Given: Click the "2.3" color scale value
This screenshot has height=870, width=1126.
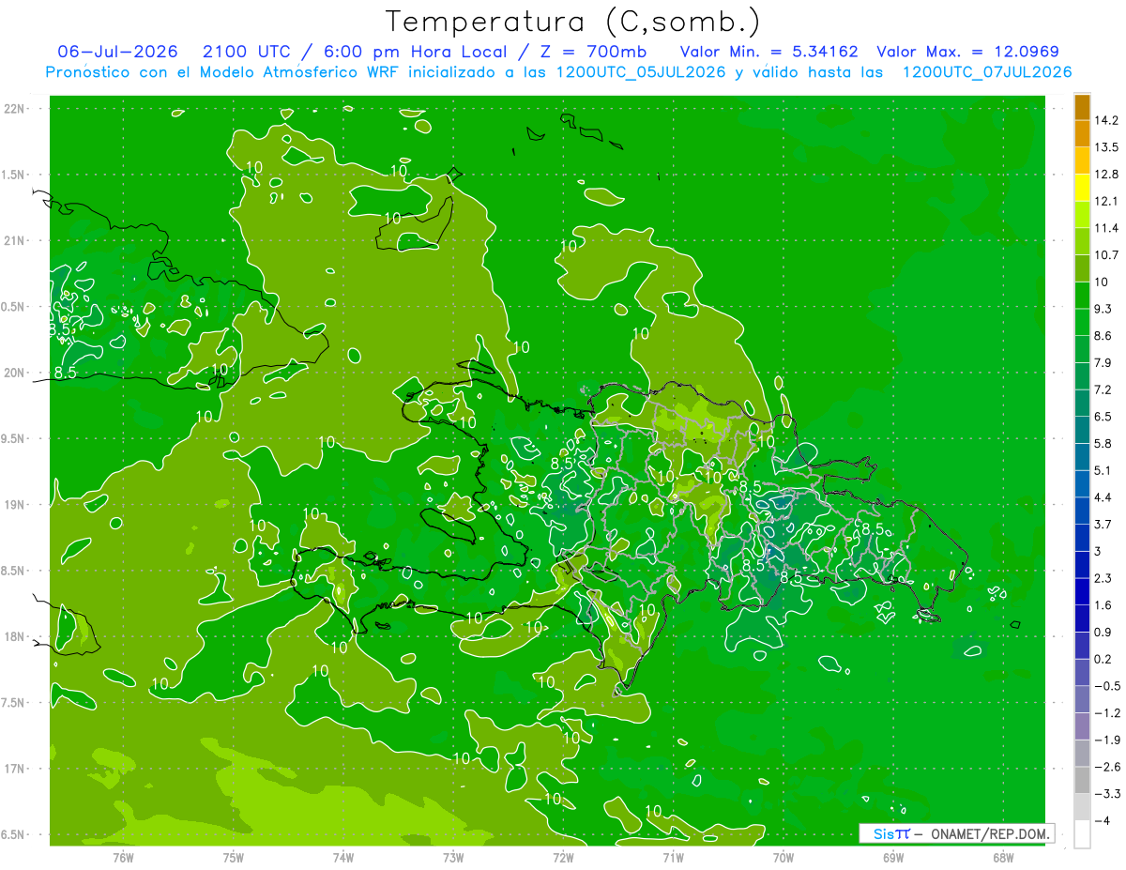Looking at the screenshot, I should (x=1103, y=578).
